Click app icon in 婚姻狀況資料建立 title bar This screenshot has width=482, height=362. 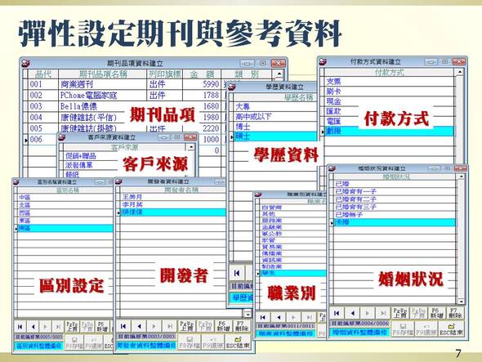coord(332,168)
